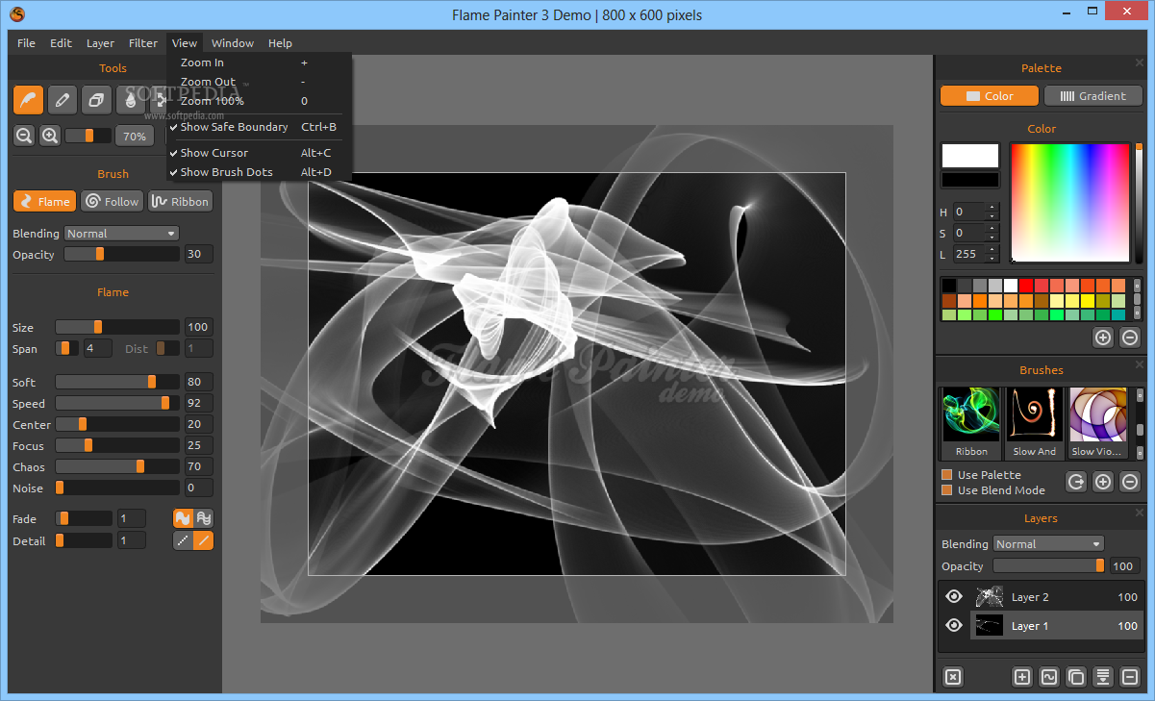Open the Help menu
Image resolution: width=1155 pixels, height=701 pixels.
tap(280, 43)
